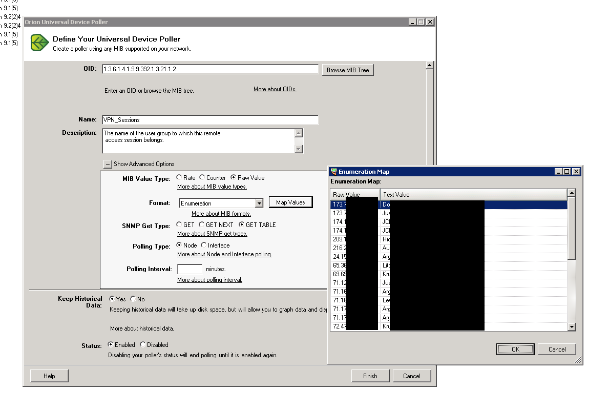Click into the OID input field
Image resolution: width=609 pixels, height=411 pixels.
(x=210, y=69)
